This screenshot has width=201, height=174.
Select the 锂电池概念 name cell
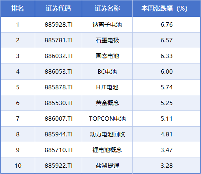click(107, 150)
